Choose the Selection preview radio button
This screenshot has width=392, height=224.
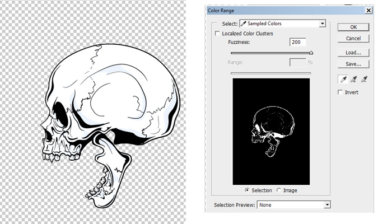coord(247,190)
